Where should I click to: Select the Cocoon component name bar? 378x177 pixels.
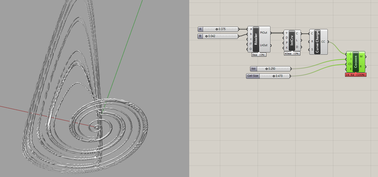pyautogui.click(x=356, y=62)
